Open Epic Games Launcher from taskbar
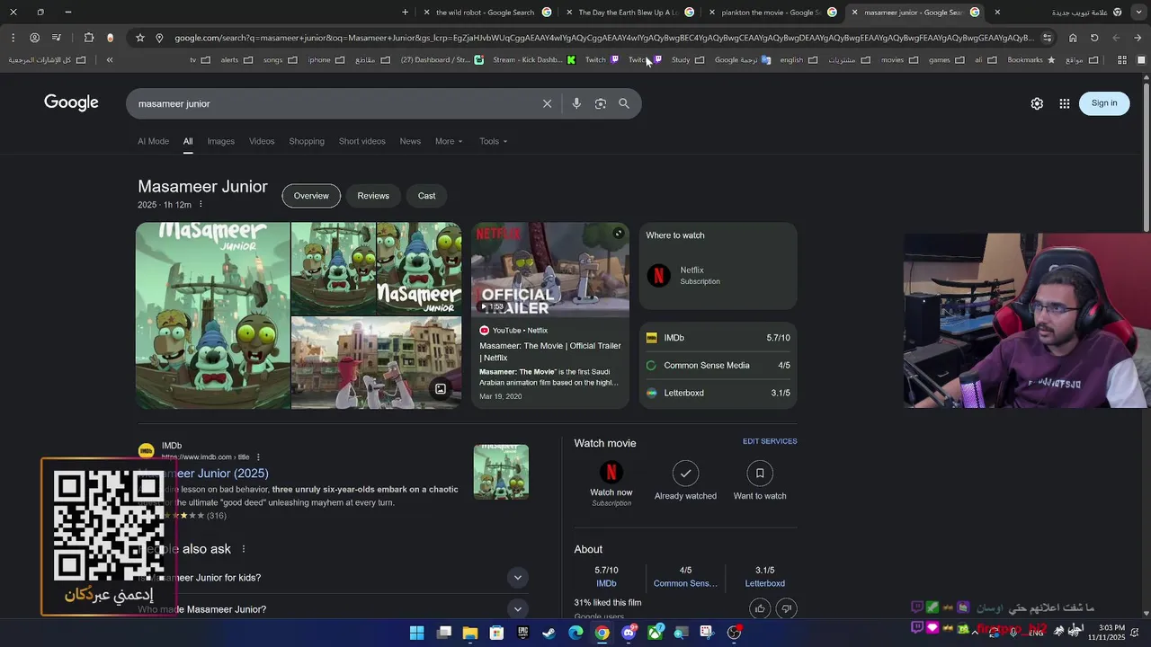The width and height of the screenshot is (1151, 647). coord(522,633)
